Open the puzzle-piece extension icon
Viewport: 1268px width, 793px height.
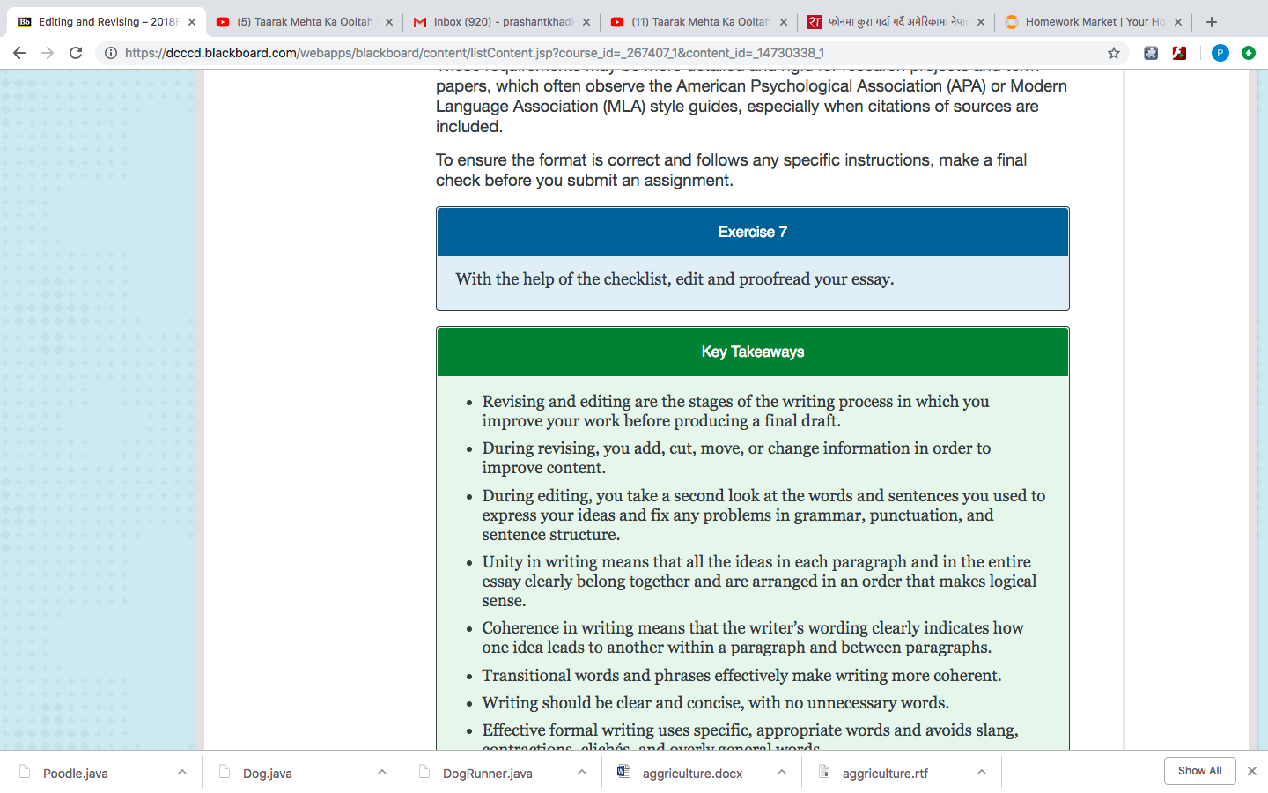1151,53
